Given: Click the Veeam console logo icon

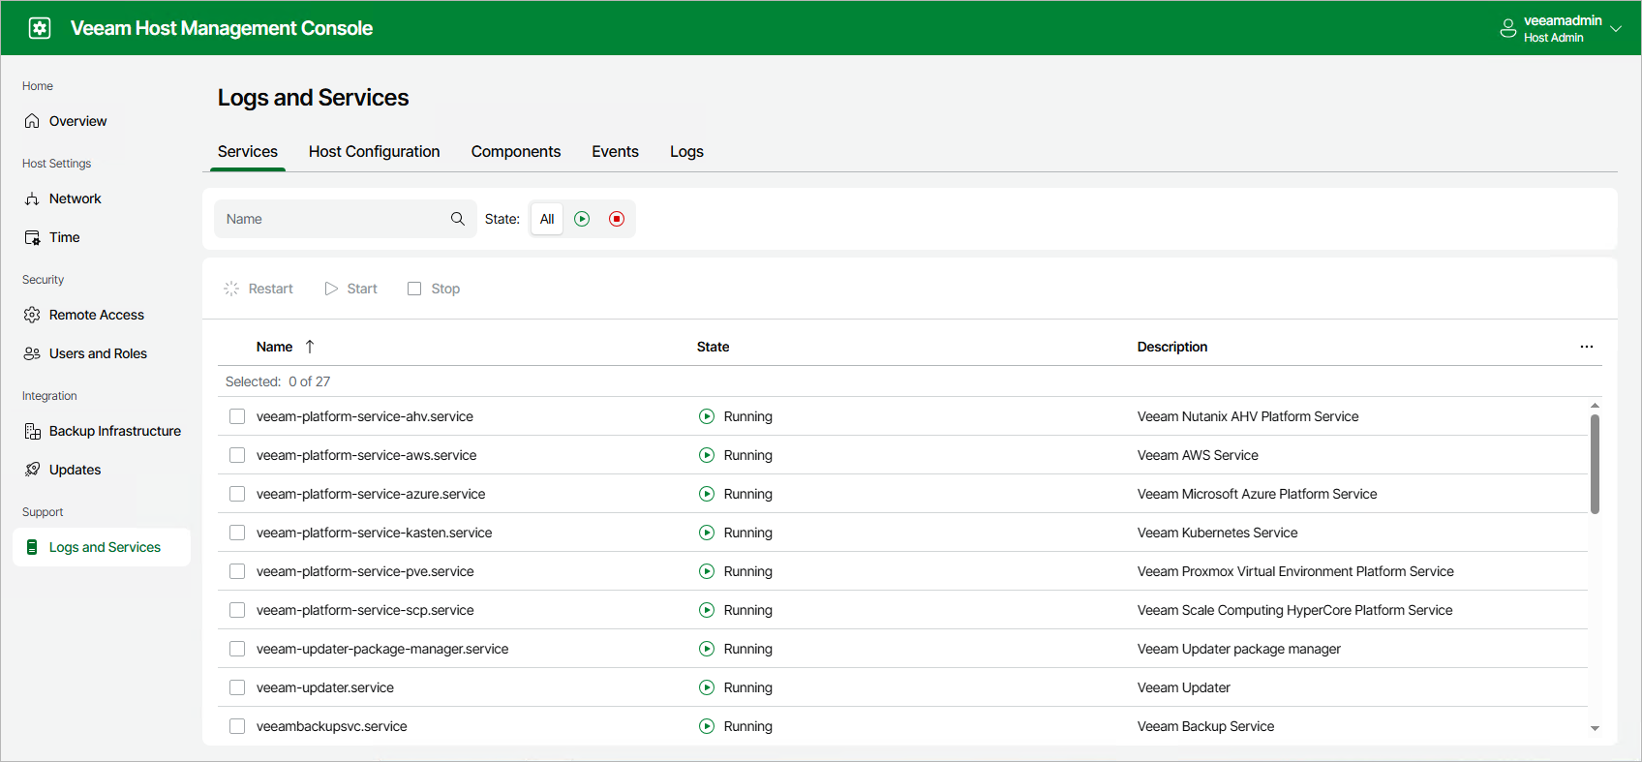Looking at the screenshot, I should (x=40, y=28).
